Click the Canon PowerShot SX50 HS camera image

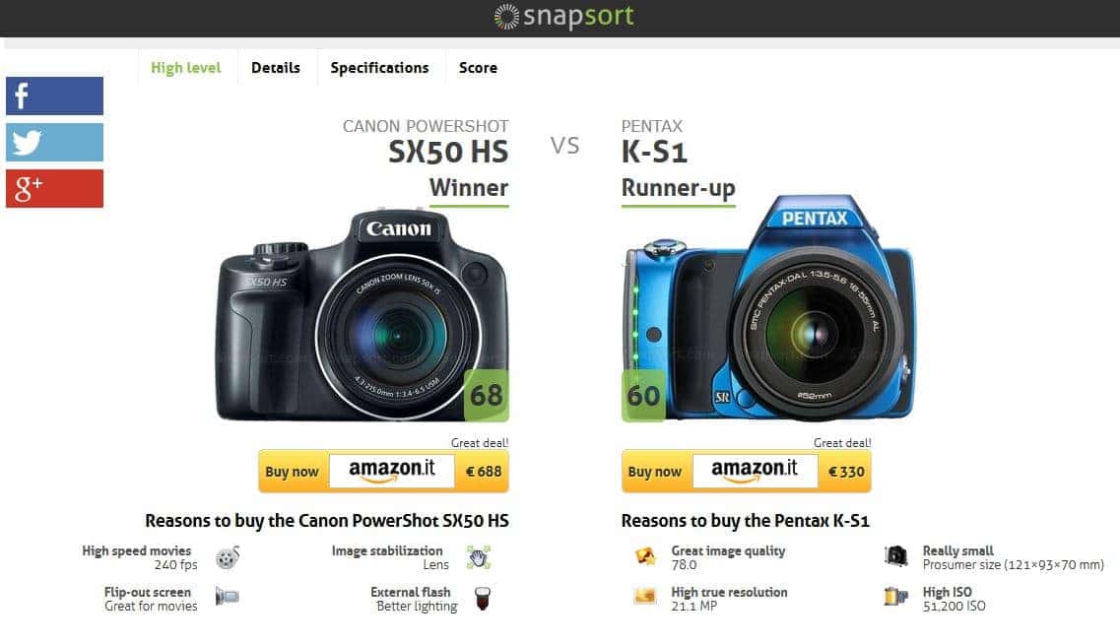[x=362, y=314]
